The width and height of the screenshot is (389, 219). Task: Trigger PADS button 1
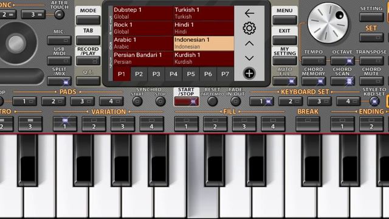point(24,102)
